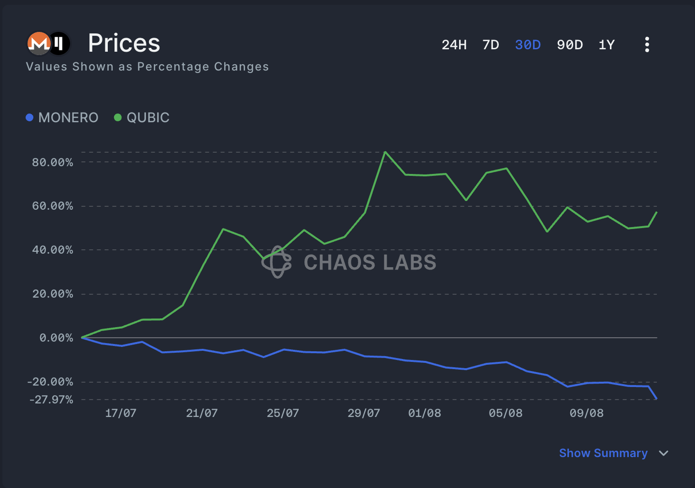The image size is (695, 488).
Task: Click the blue MONERO legend dot
Action: [x=29, y=117]
